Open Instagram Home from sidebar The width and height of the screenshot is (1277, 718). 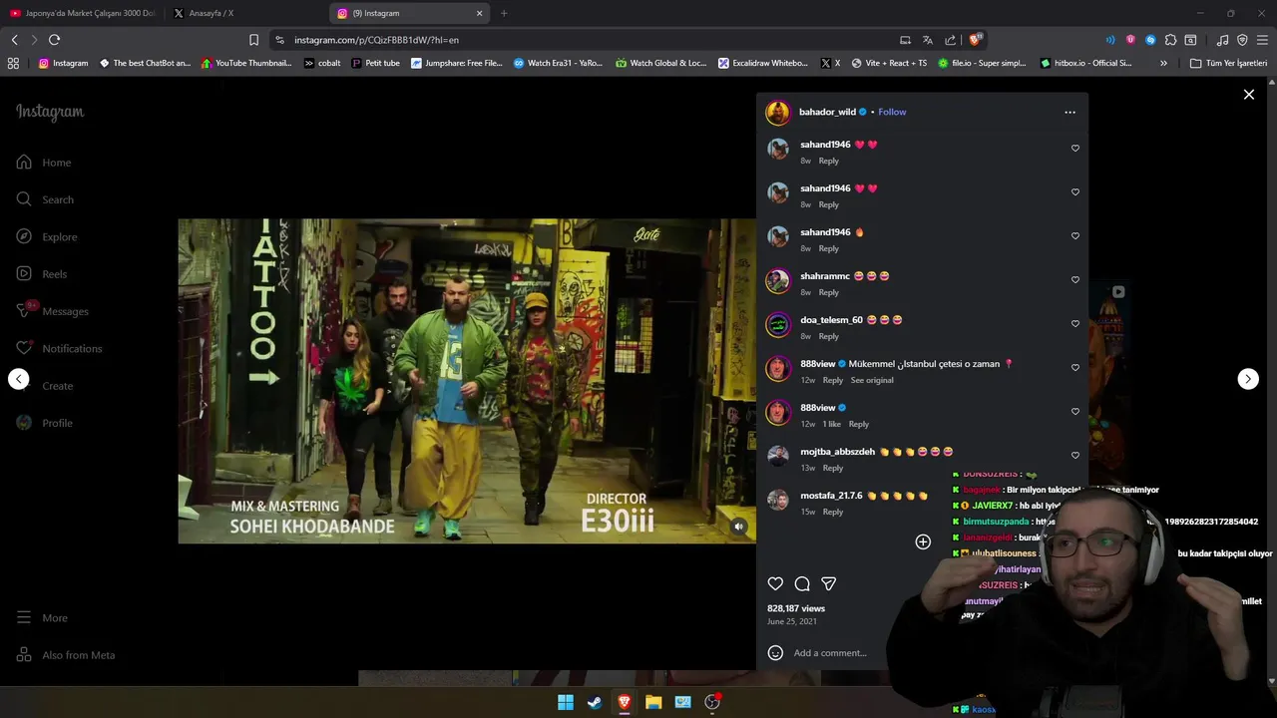pyautogui.click(x=44, y=163)
